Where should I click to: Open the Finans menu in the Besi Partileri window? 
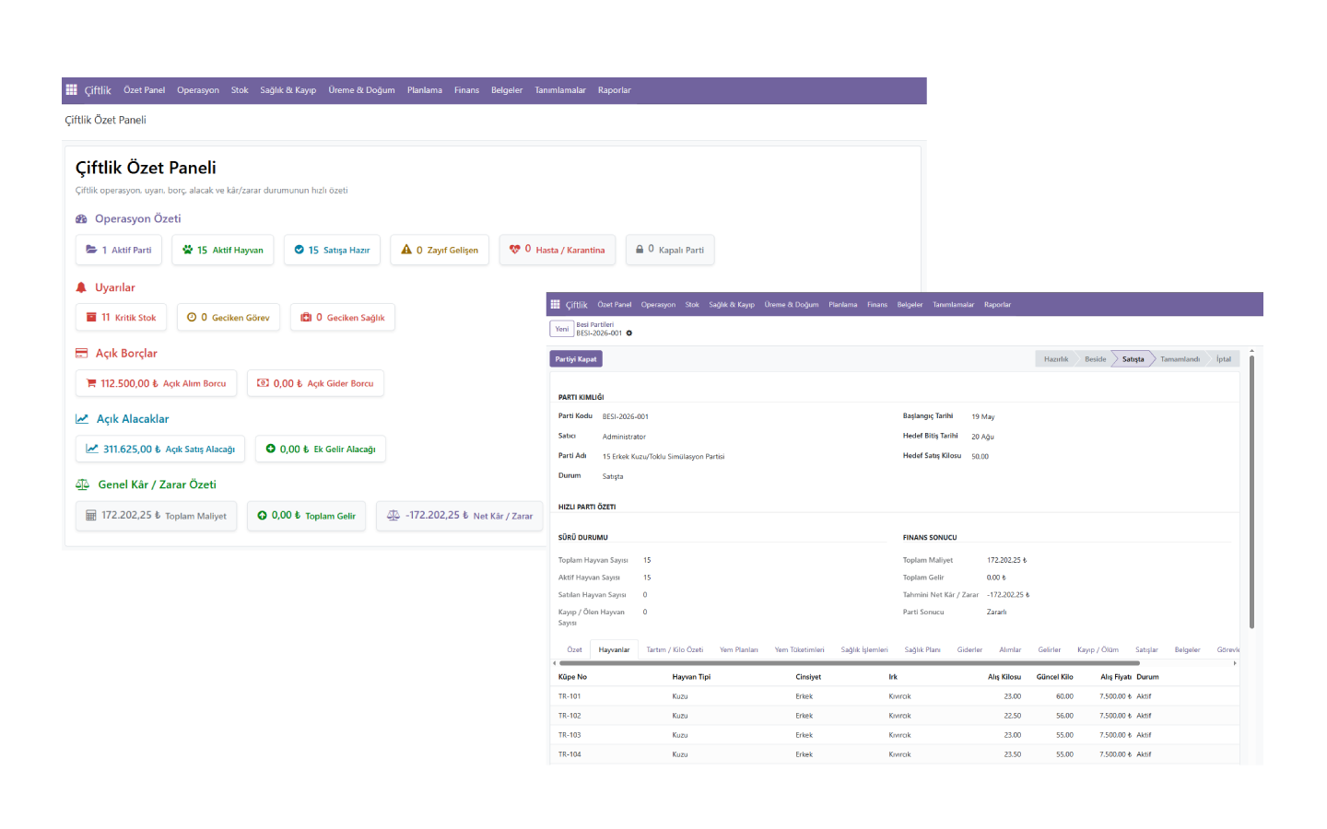(x=877, y=305)
